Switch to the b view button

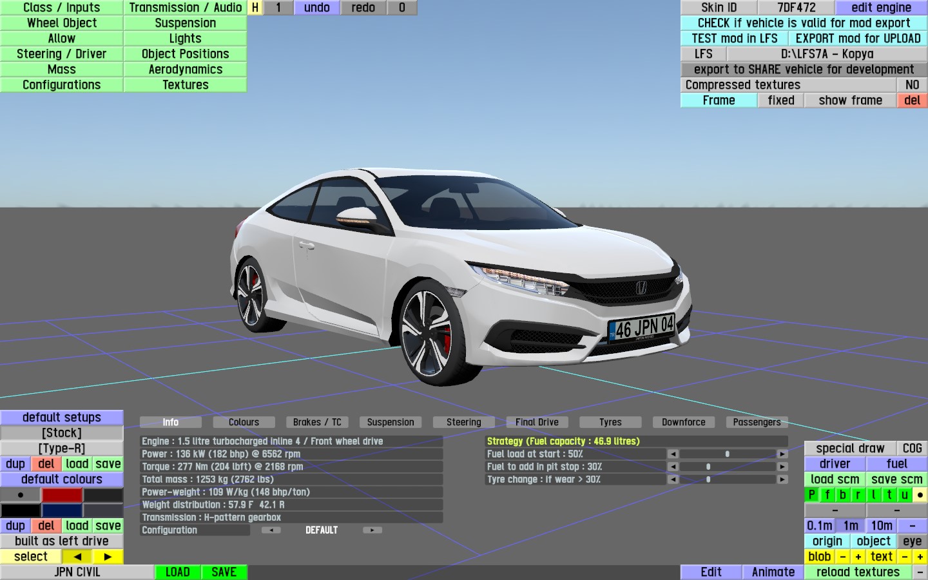(842, 495)
